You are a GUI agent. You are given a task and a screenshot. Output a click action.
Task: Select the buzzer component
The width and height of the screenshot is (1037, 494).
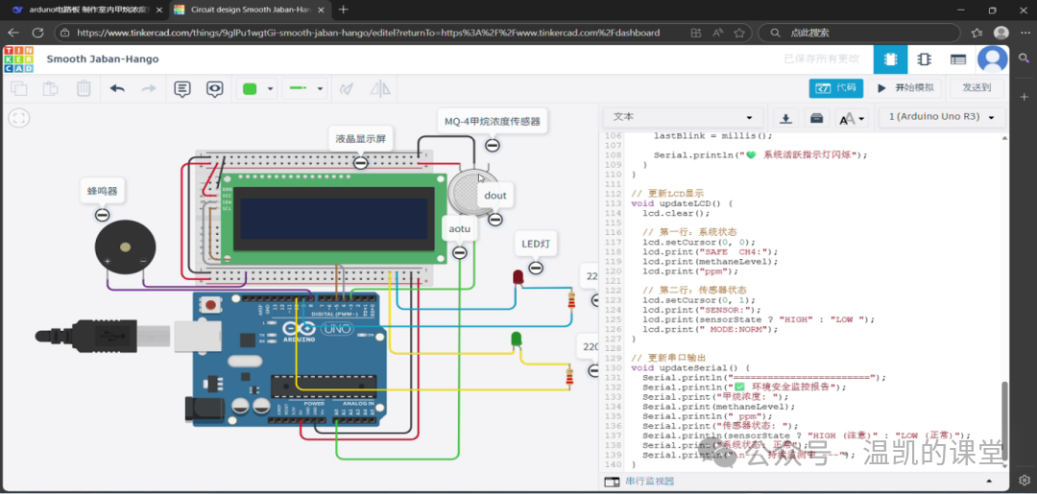(x=125, y=247)
